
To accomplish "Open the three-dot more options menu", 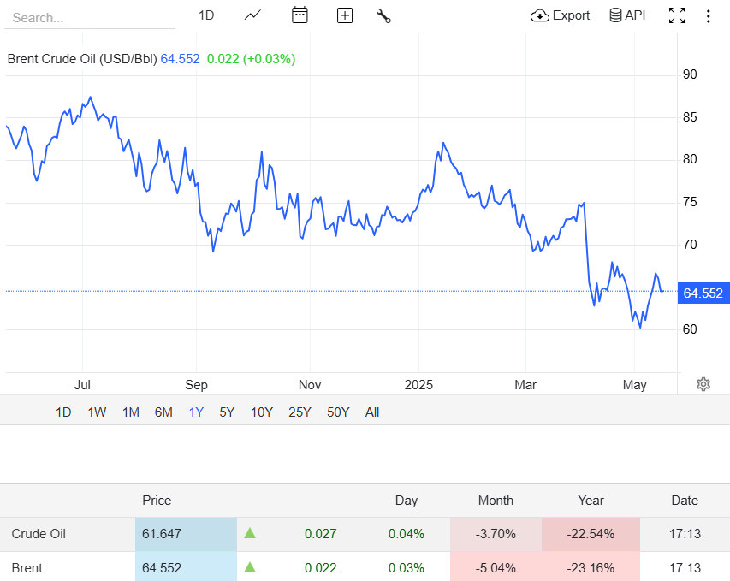I will pos(708,16).
